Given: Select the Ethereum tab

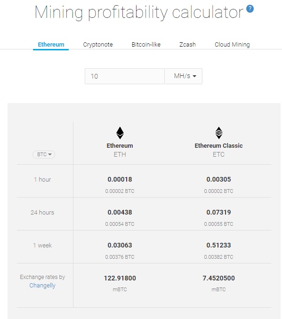Looking at the screenshot, I should (x=51, y=44).
